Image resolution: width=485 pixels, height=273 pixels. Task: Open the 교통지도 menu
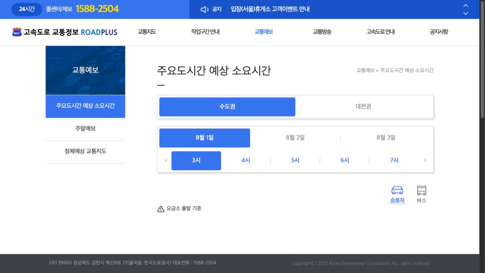coord(147,32)
